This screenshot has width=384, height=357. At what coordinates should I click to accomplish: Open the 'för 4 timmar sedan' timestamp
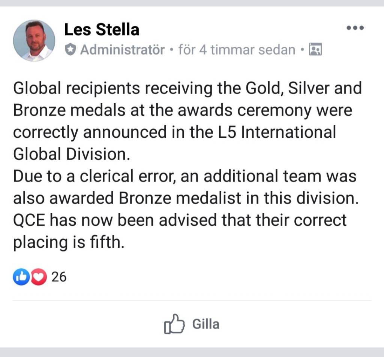[x=237, y=50]
